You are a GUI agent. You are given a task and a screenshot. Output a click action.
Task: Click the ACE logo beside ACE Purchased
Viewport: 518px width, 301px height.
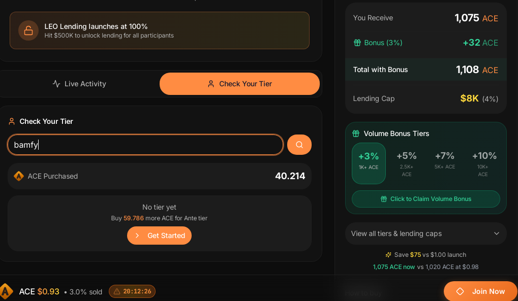[19, 176]
